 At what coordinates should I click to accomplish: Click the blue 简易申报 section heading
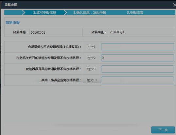(x=12, y=23)
